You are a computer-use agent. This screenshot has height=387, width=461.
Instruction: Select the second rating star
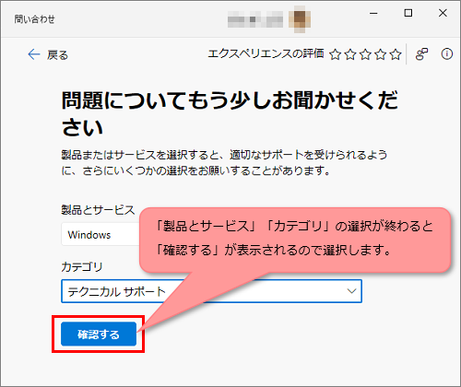pos(350,54)
